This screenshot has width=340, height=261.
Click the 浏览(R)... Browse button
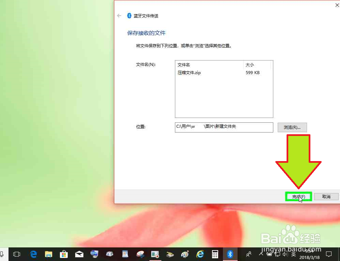[292, 127]
